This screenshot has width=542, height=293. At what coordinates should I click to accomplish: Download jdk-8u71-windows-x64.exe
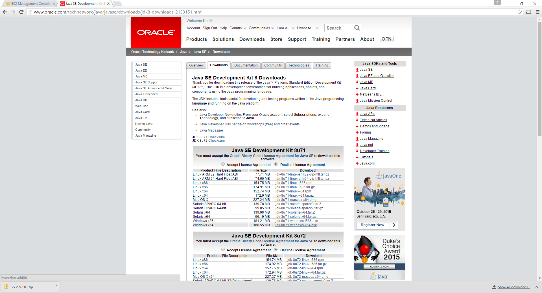(x=296, y=225)
